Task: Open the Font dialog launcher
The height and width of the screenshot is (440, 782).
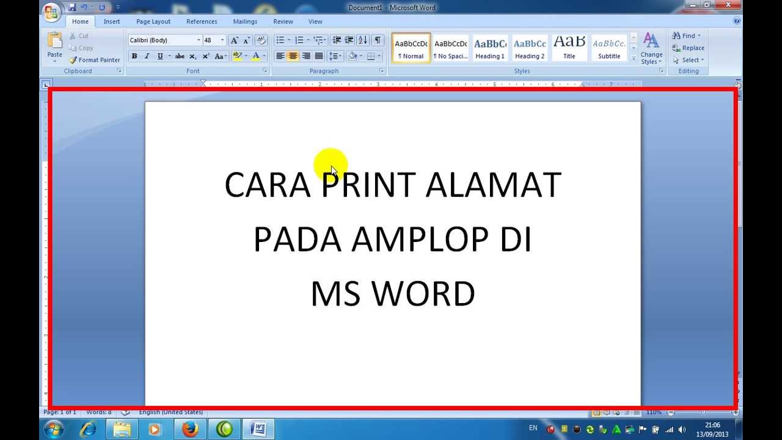Action: click(265, 71)
